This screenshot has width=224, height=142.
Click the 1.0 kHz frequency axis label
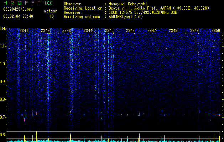click(3, 64)
